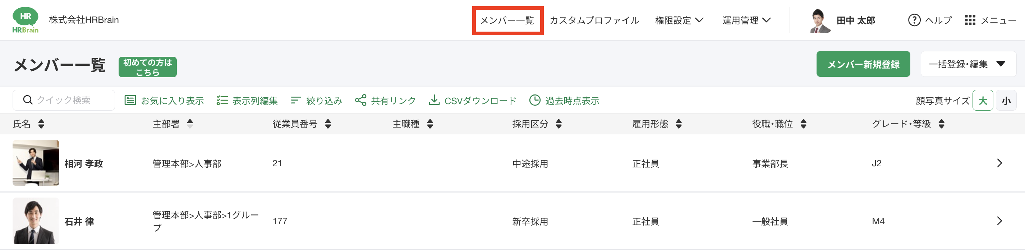Open the filter options
Screen dimensions: 1025x250
(x=316, y=101)
